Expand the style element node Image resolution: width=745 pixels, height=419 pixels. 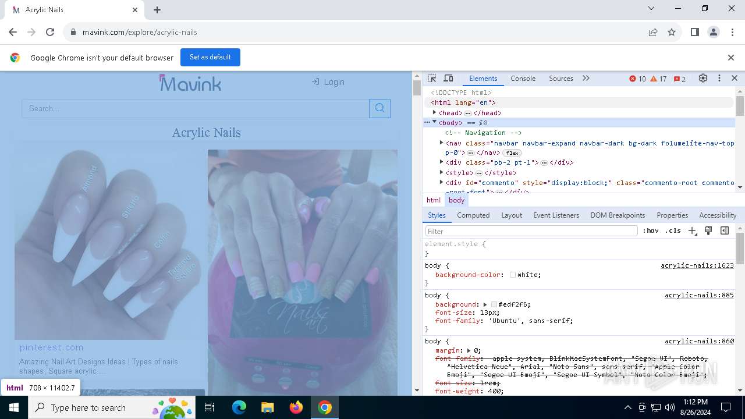(441, 173)
